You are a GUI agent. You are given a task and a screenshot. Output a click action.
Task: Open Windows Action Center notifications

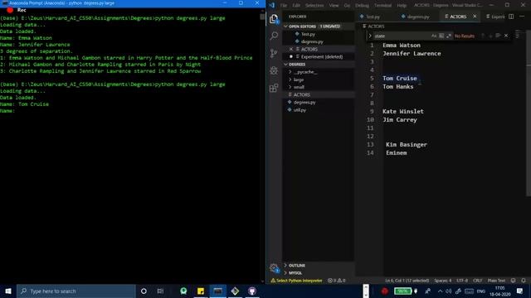point(520,291)
